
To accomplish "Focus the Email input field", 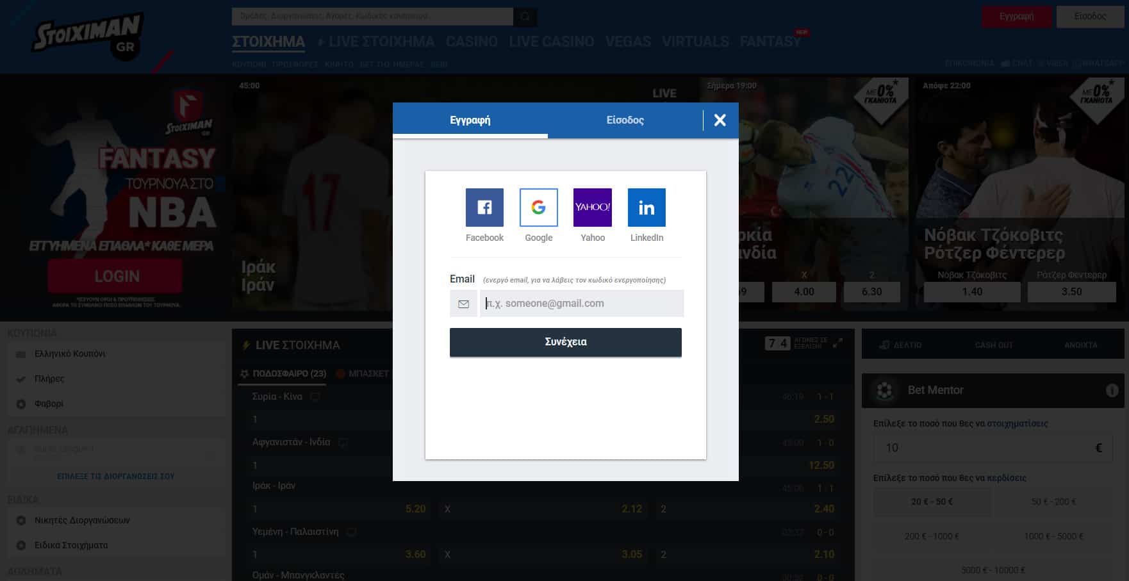I will 582,304.
